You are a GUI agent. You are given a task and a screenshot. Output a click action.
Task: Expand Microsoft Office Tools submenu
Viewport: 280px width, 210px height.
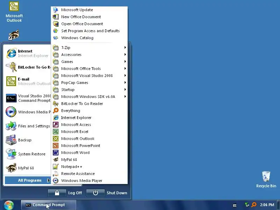pos(89,69)
